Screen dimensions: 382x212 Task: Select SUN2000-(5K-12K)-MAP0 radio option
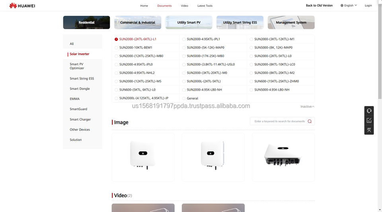184,48
